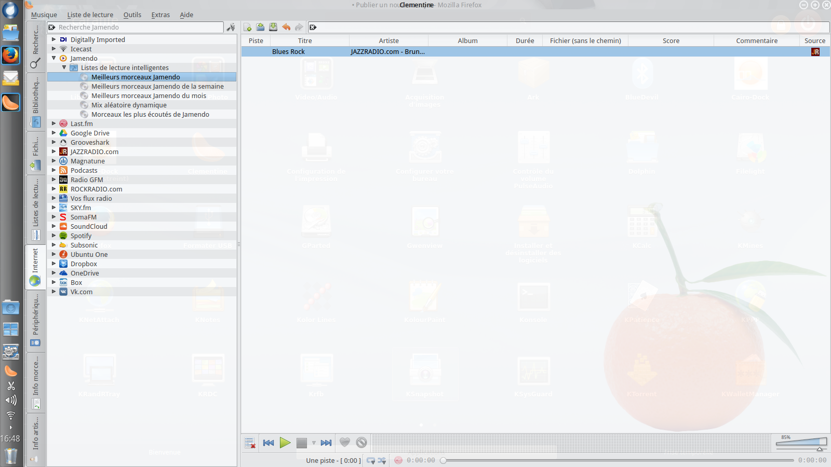The height and width of the screenshot is (467, 831).
Task: Collapse the Jamendo tree node
Action: pos(53,58)
